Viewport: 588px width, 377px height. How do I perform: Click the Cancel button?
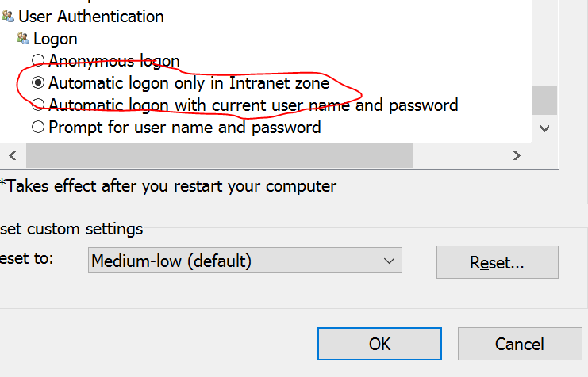(520, 344)
